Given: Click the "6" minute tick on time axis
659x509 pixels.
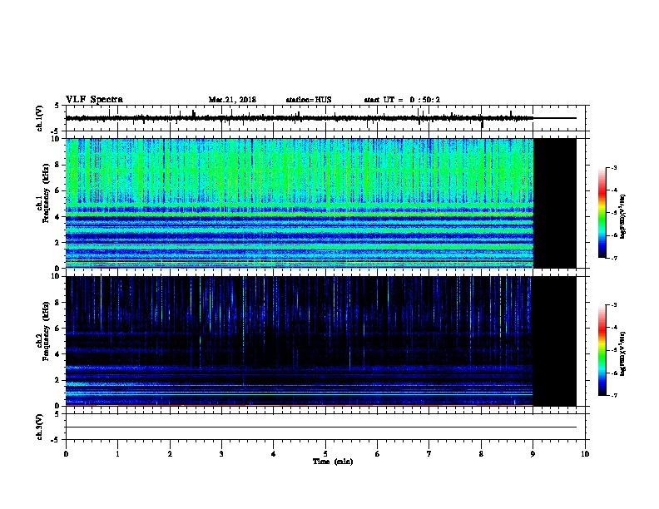Looking at the screenshot, I should click(x=377, y=454).
